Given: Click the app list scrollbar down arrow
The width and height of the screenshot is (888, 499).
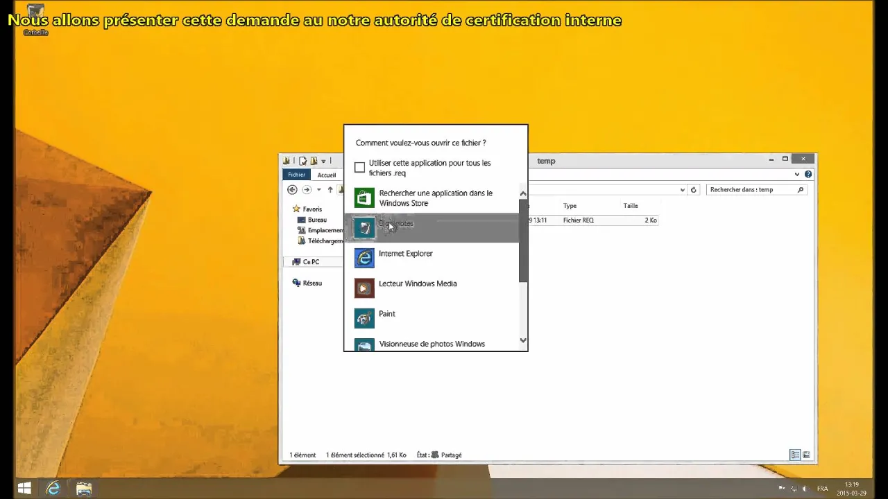Looking at the screenshot, I should click(x=523, y=340).
